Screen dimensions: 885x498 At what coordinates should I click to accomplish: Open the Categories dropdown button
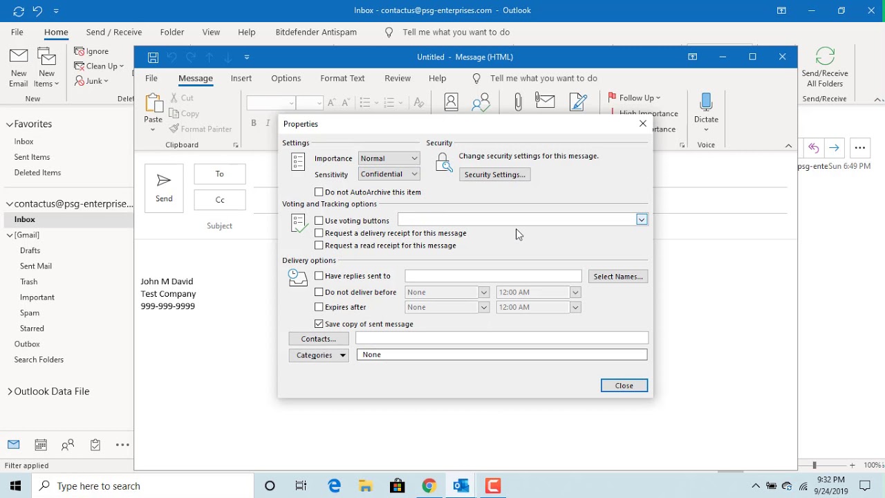(319, 355)
